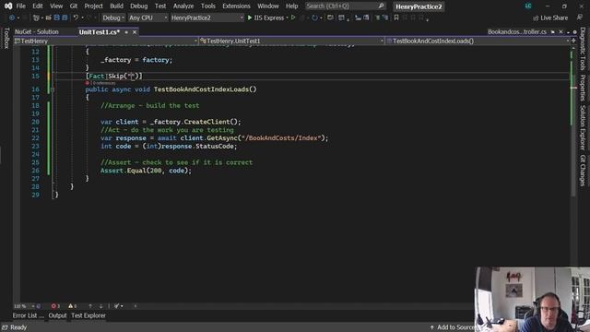
Task: Open the Tools menu
Action: point(208,6)
